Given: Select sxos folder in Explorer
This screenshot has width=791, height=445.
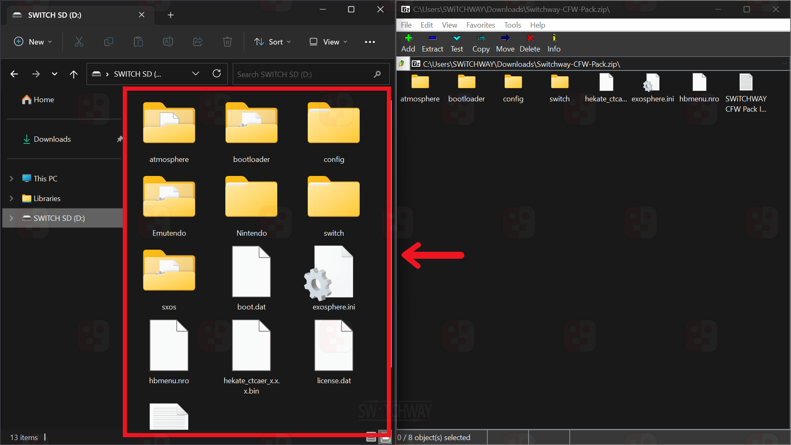Looking at the screenshot, I should 169,280.
